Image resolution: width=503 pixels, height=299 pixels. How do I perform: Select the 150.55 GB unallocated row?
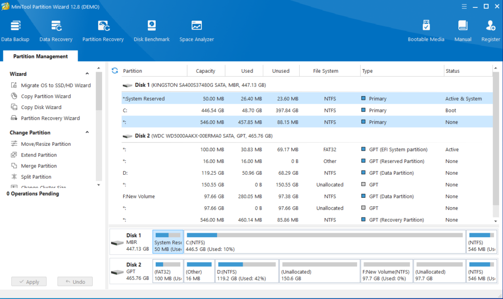pos(307,185)
